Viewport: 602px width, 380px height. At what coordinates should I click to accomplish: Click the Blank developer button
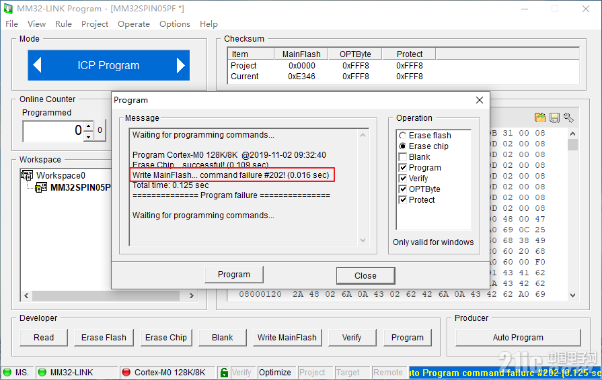[222, 338]
